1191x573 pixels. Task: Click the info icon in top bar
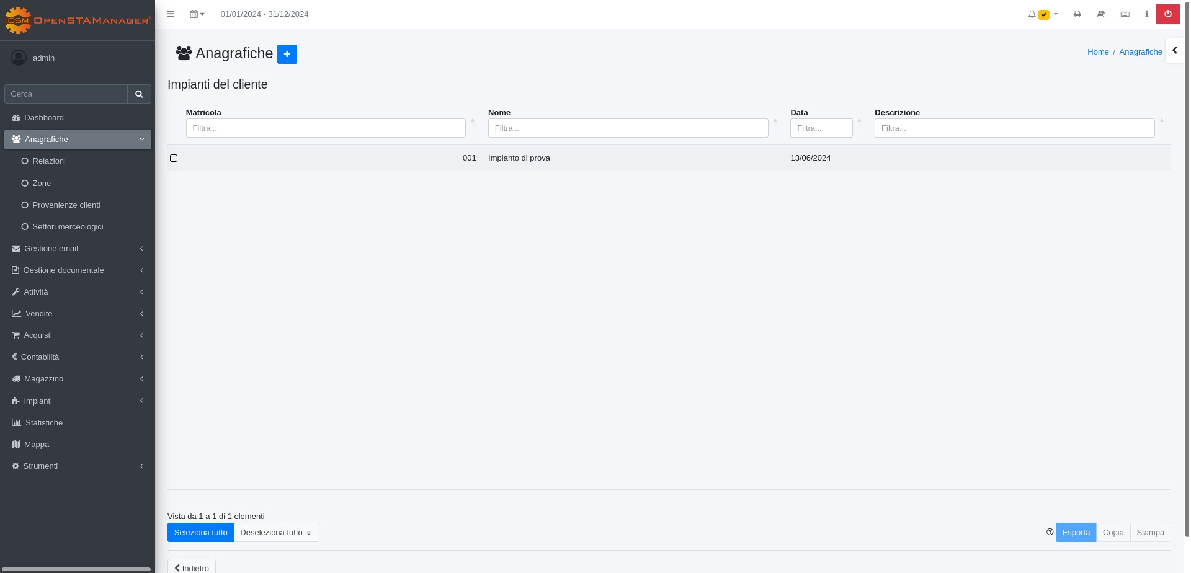[1146, 14]
